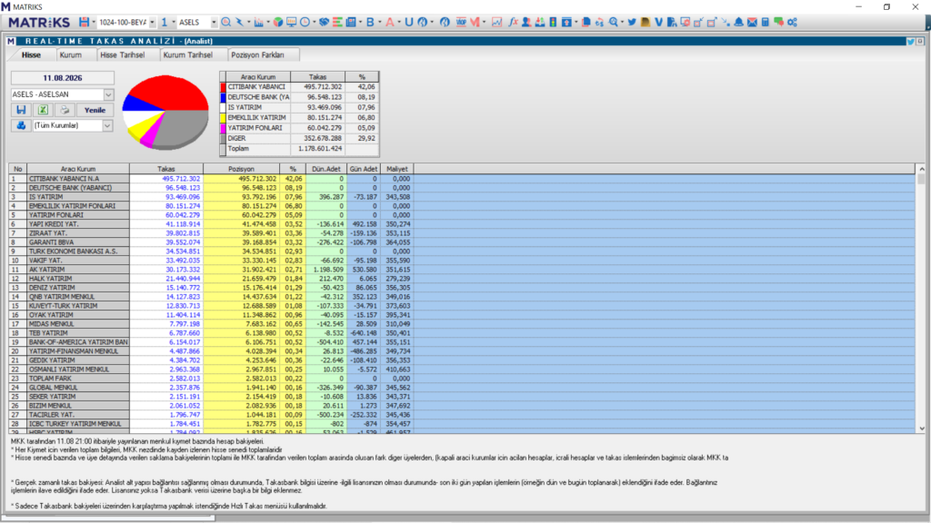This screenshot has width=931, height=523.
Task: Expand the ASELS - ASELSAN stock dropdown
Action: (108, 94)
